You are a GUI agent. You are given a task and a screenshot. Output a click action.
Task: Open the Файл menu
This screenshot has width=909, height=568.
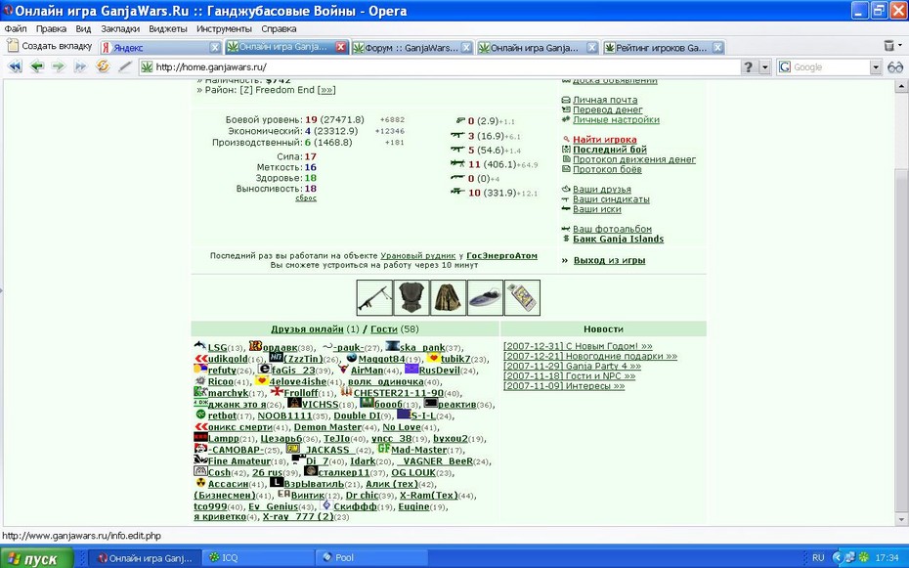point(16,28)
